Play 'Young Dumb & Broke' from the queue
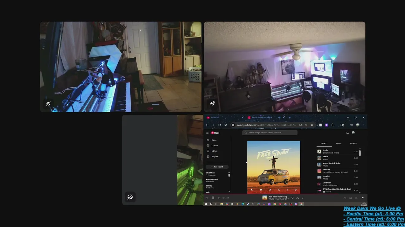Screen dimensions: 405x227 [338, 165]
